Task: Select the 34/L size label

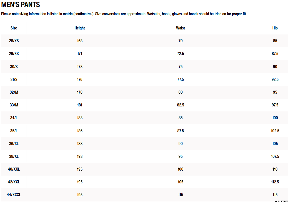Action: point(14,118)
